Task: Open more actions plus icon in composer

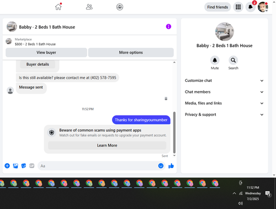Action: tap(7, 166)
